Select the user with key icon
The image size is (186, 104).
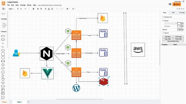[16, 53]
